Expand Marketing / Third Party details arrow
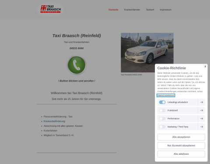Image resolution: width=210 pixels, height=164 pixels. pos(202,127)
